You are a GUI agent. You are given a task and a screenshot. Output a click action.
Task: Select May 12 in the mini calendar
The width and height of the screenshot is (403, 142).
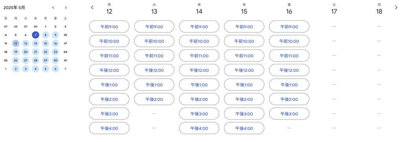click(16, 43)
